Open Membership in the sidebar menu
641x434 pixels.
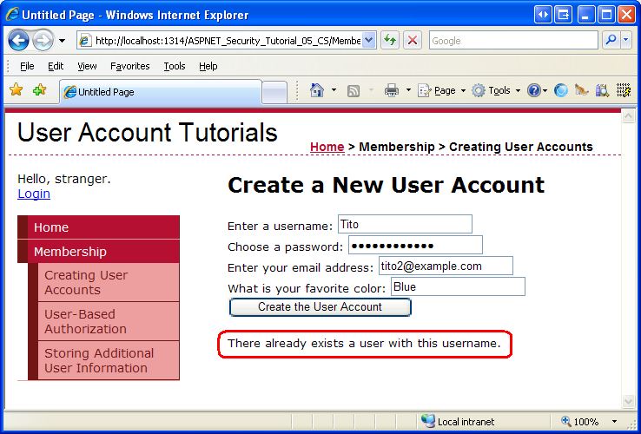pos(98,252)
